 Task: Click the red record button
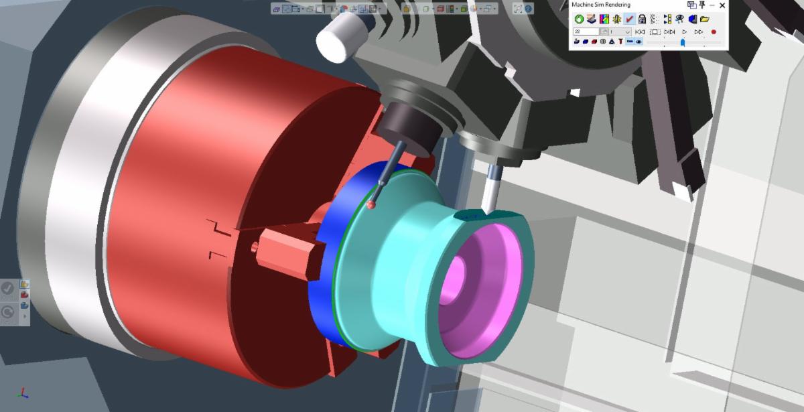tap(714, 31)
